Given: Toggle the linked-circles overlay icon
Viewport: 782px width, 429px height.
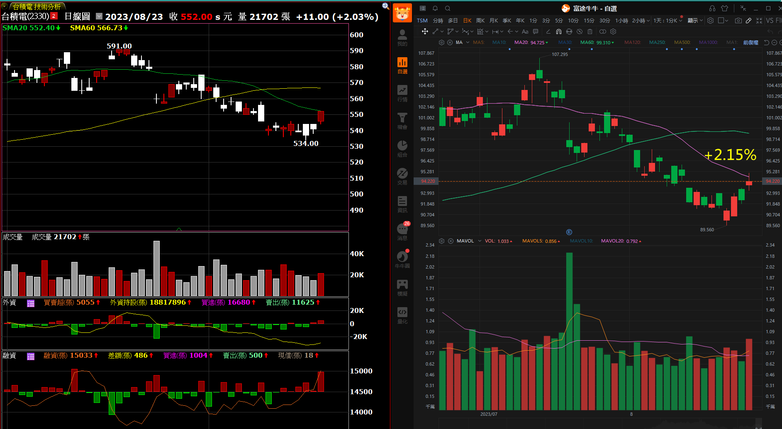Looking at the screenshot, I should coord(602,32).
